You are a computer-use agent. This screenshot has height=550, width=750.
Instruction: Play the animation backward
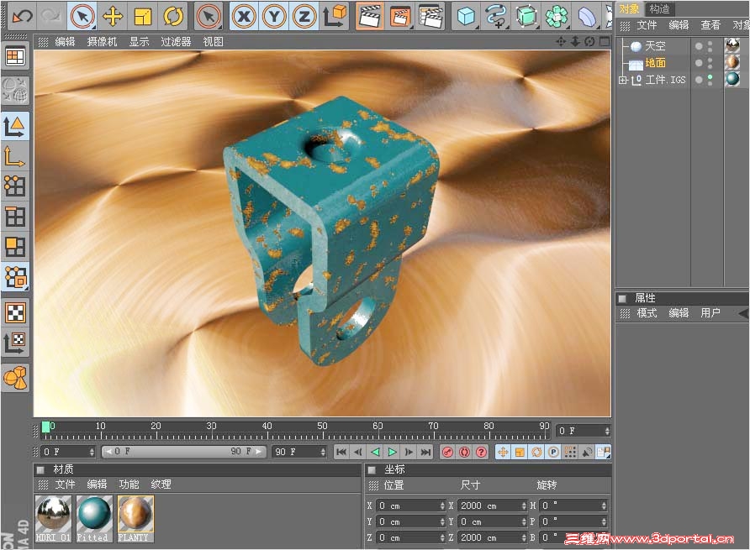376,452
